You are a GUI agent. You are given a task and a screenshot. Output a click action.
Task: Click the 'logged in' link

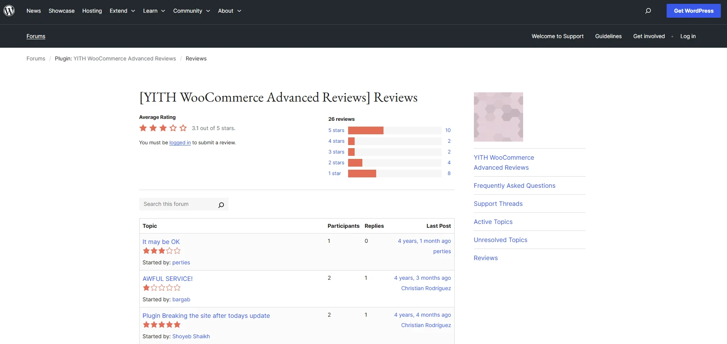(180, 143)
